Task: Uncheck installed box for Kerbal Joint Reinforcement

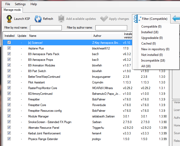Action: point(9,133)
